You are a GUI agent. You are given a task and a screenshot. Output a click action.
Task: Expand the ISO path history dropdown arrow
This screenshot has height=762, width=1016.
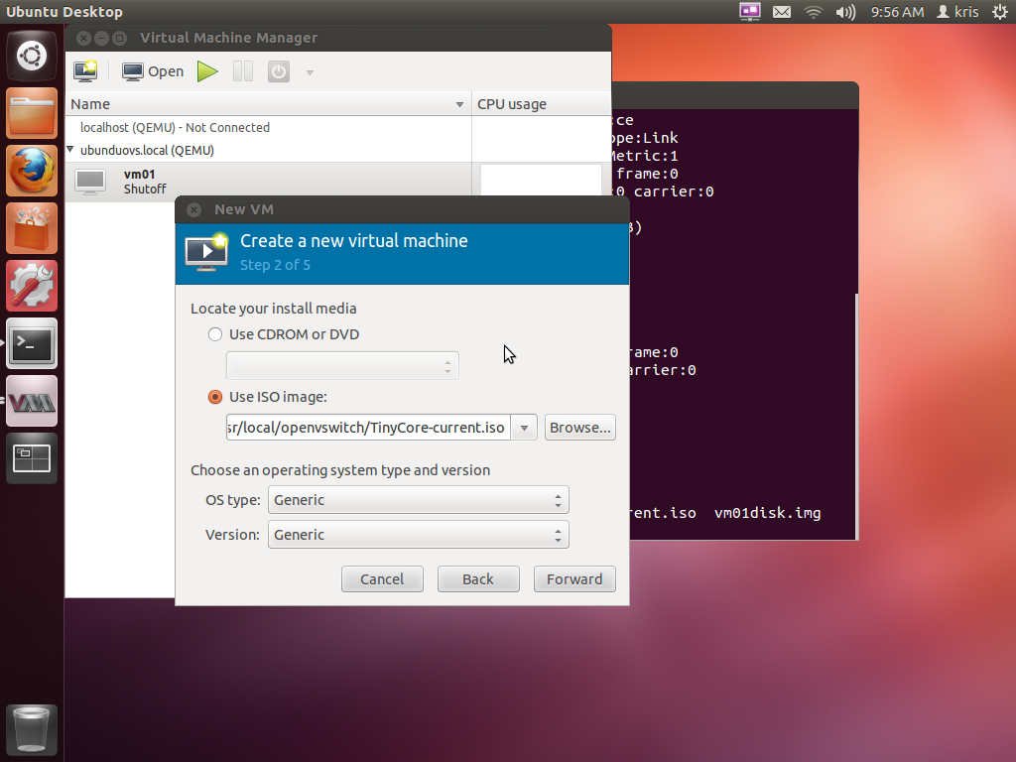524,428
